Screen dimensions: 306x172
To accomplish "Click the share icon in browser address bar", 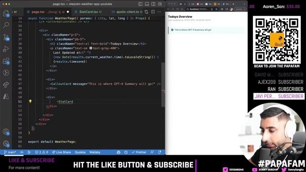I will pos(212,9).
